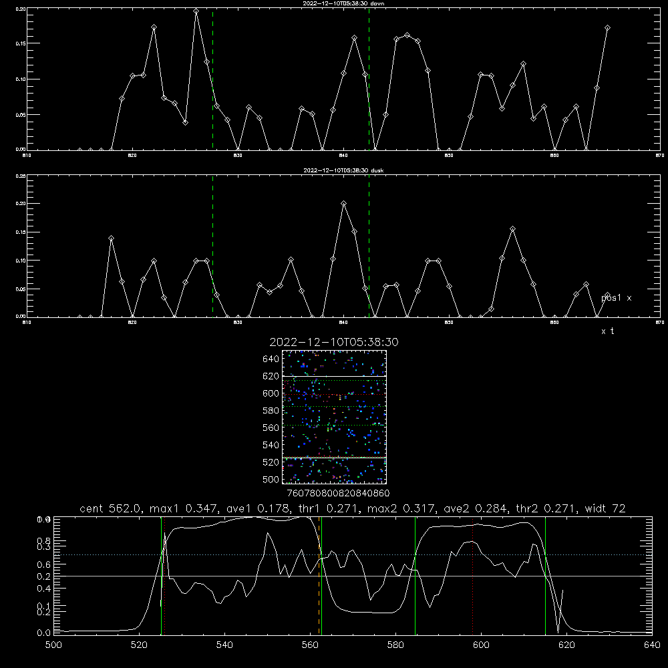Click 'widt 72' in the statistics header
This screenshot has width=668, height=668.
tap(605, 508)
